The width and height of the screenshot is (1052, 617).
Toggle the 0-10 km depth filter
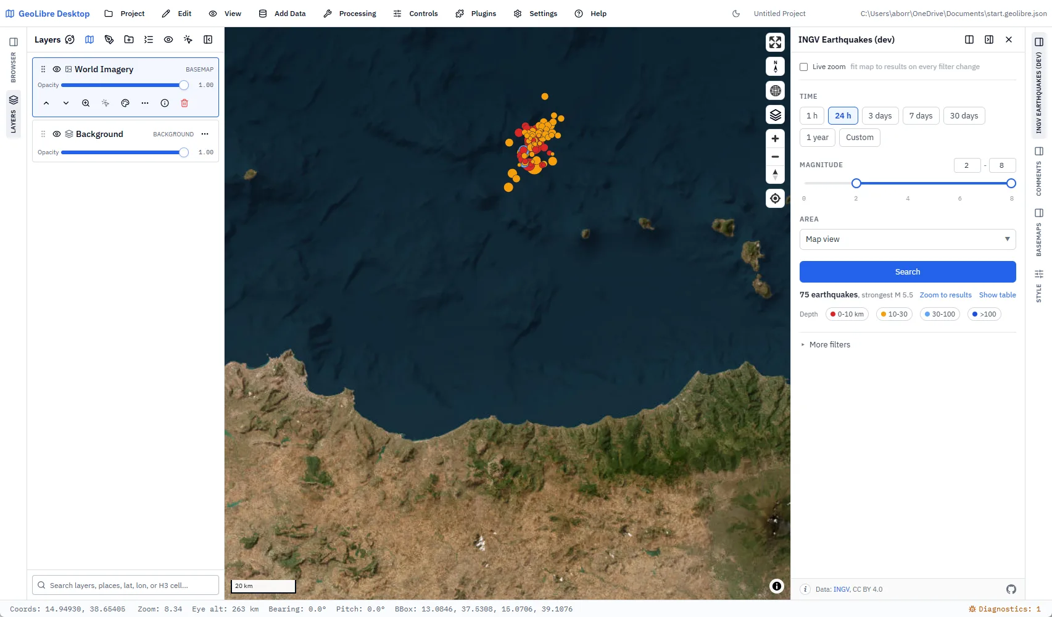[x=847, y=314]
